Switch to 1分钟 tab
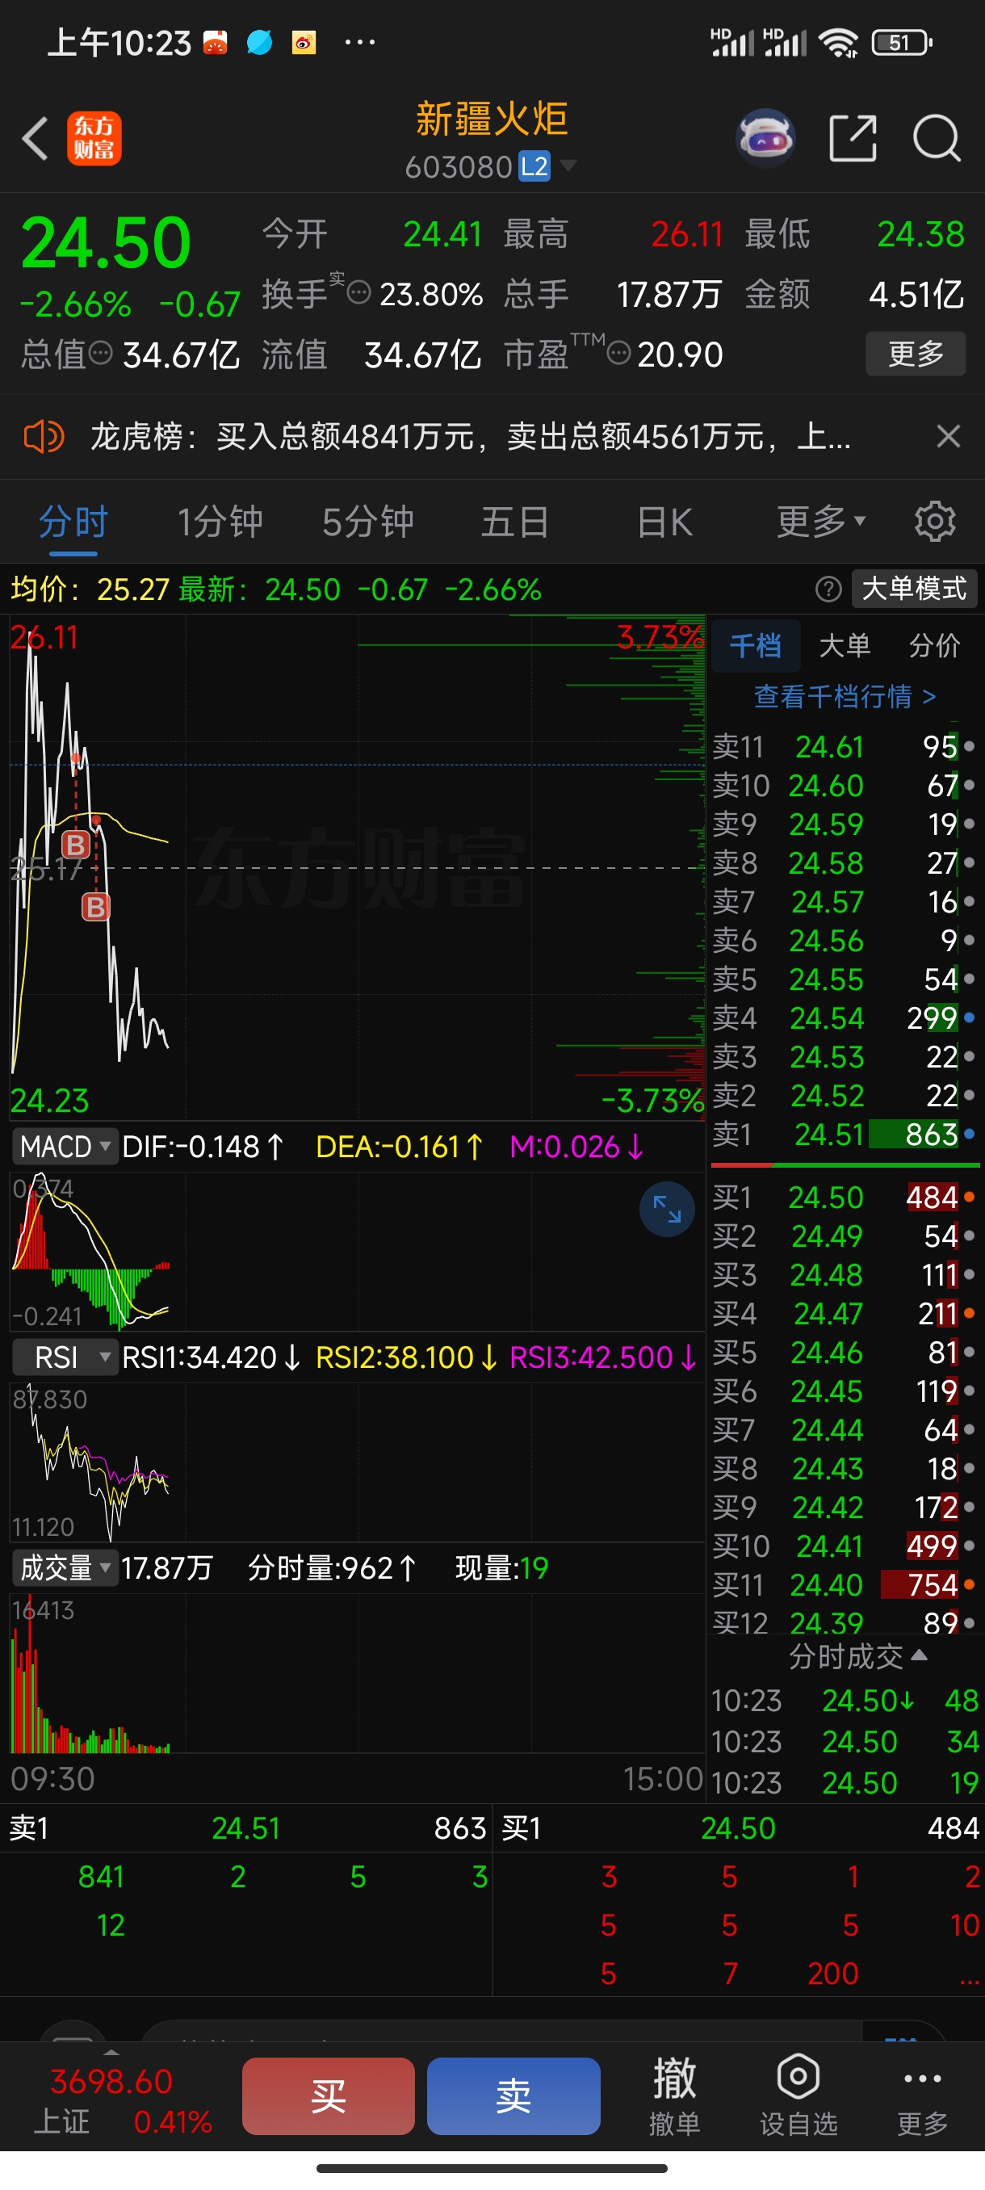This screenshot has width=985, height=2190. [x=220, y=521]
